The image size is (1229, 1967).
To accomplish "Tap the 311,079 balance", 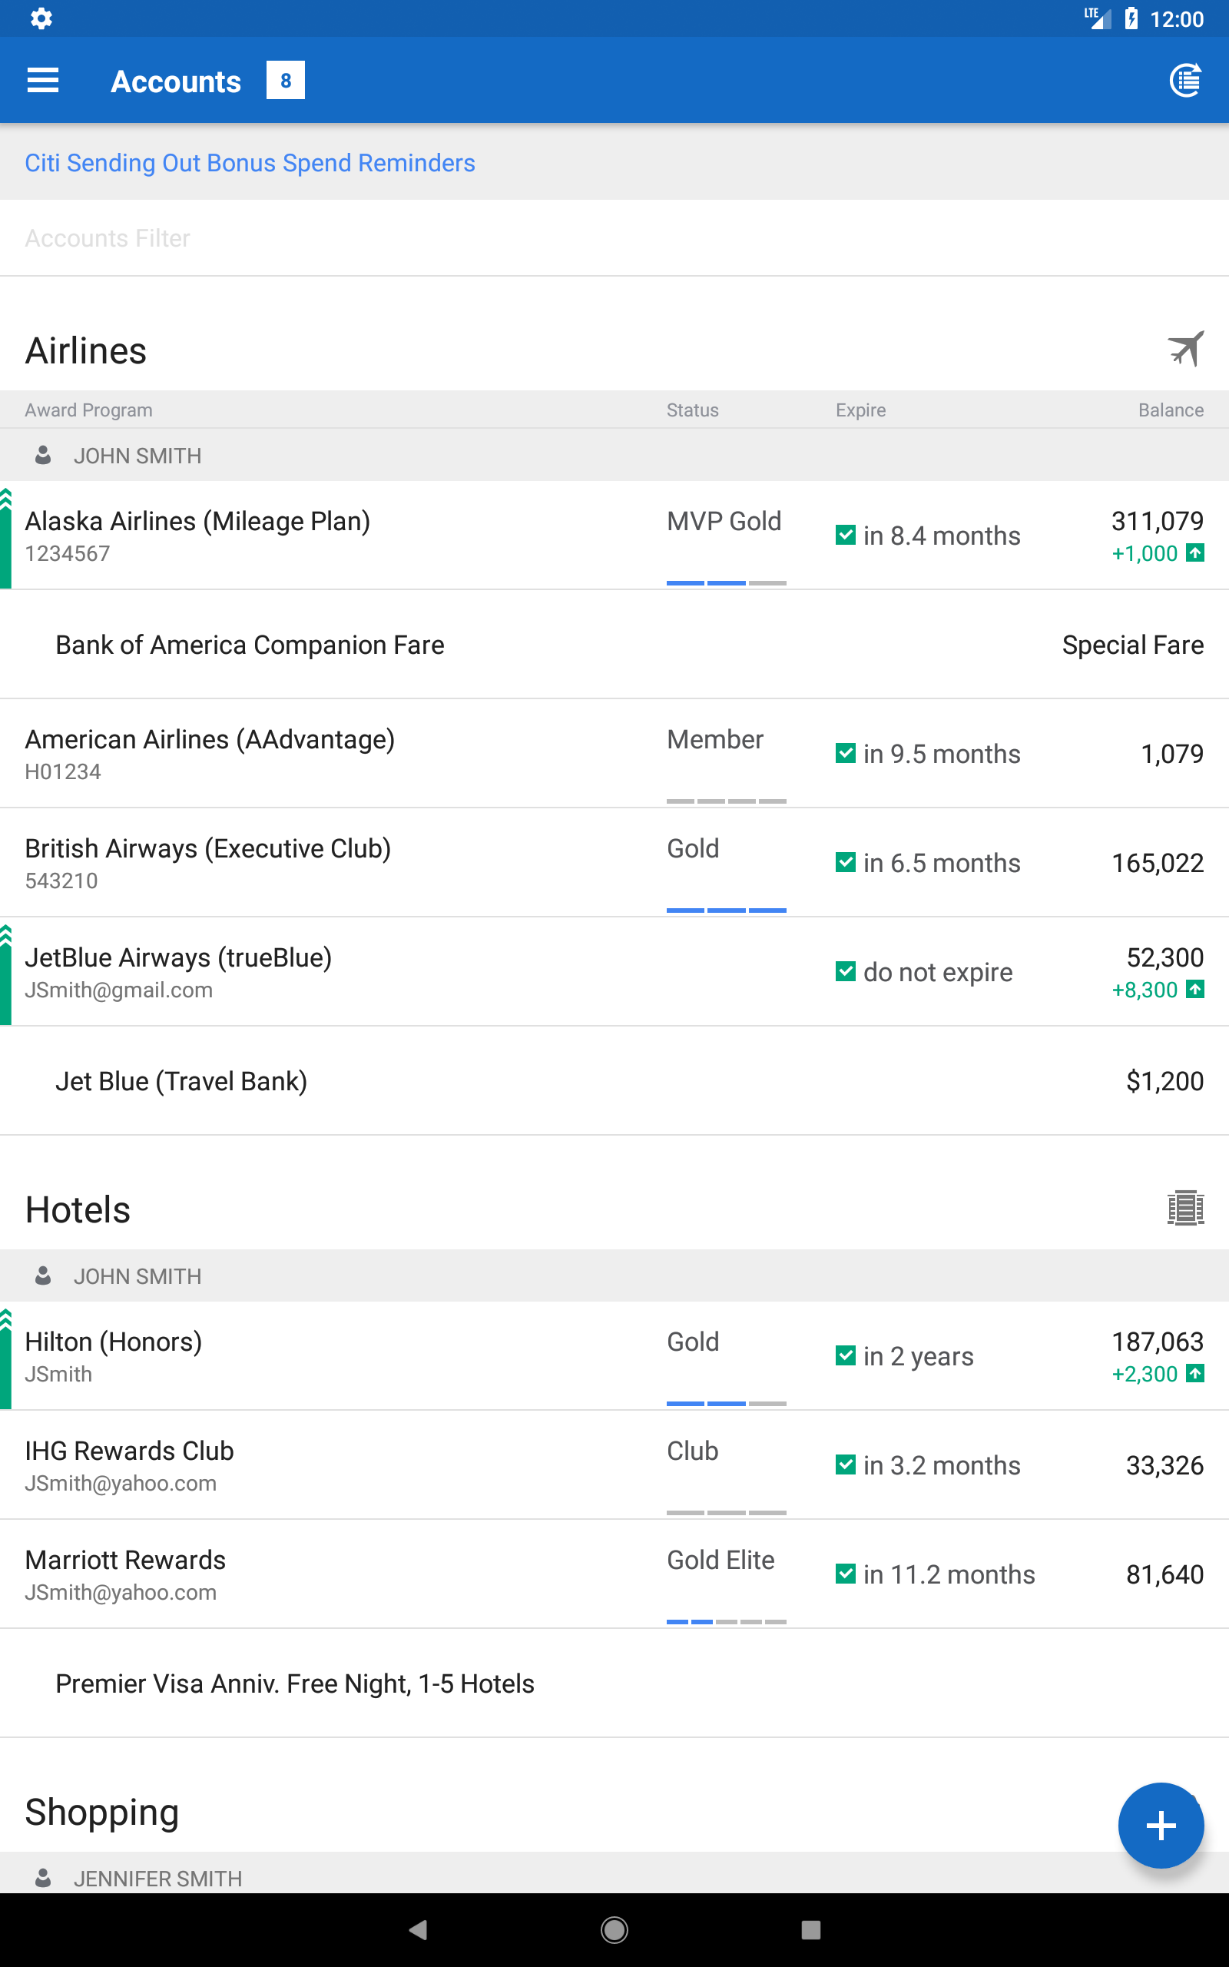I will coord(1158,521).
